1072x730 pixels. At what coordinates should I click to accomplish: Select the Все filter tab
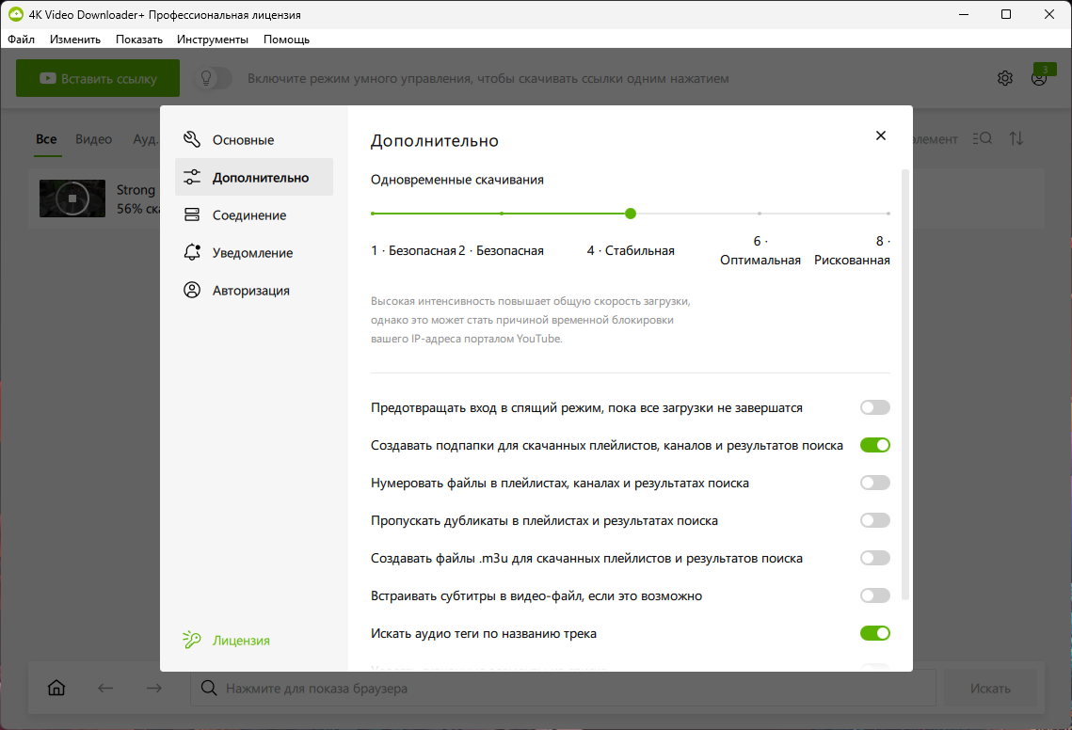[46, 138]
